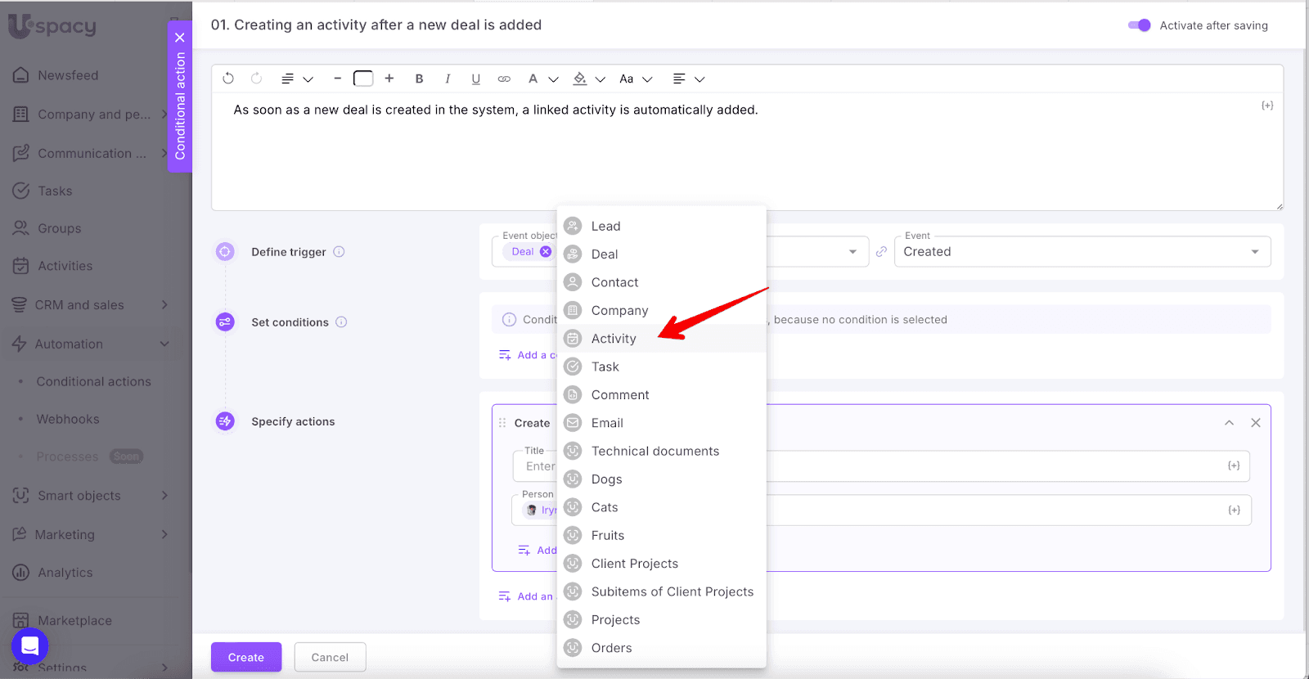Viewport: 1309px width, 679px height.
Task: Open the chat support bubble
Action: tap(29, 646)
